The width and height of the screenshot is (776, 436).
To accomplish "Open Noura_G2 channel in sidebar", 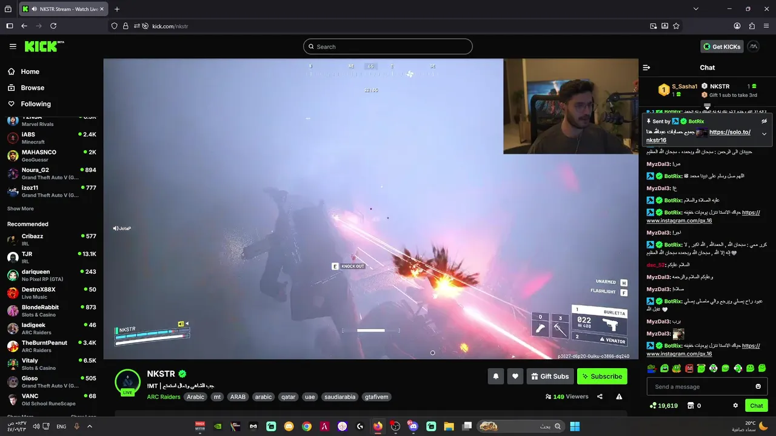I will coord(52,174).
